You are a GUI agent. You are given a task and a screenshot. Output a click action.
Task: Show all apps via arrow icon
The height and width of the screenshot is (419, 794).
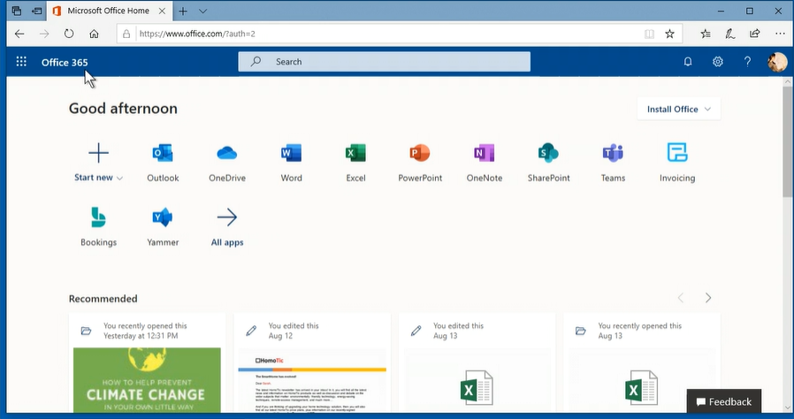click(x=227, y=217)
